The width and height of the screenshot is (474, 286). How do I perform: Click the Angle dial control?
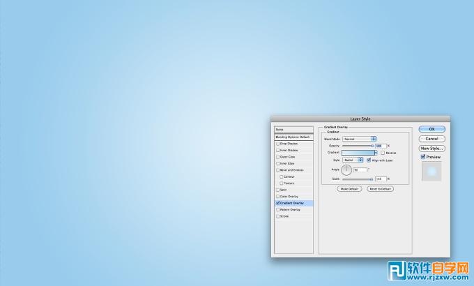coord(346,170)
